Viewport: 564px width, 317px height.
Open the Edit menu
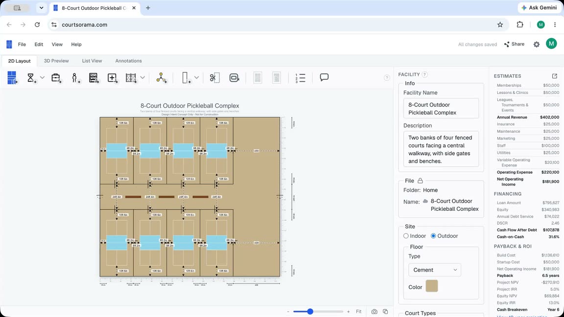pos(39,45)
